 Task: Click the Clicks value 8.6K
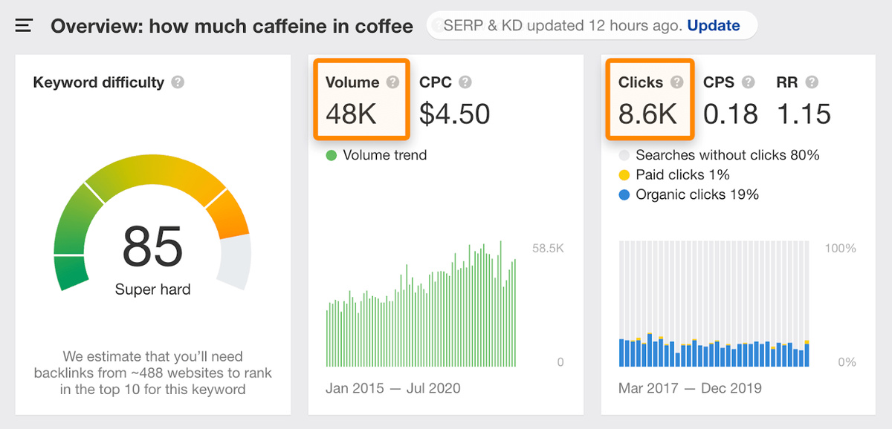(647, 114)
